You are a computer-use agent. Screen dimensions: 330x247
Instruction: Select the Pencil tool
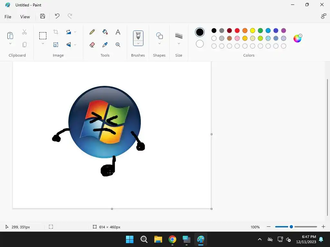coord(92,32)
